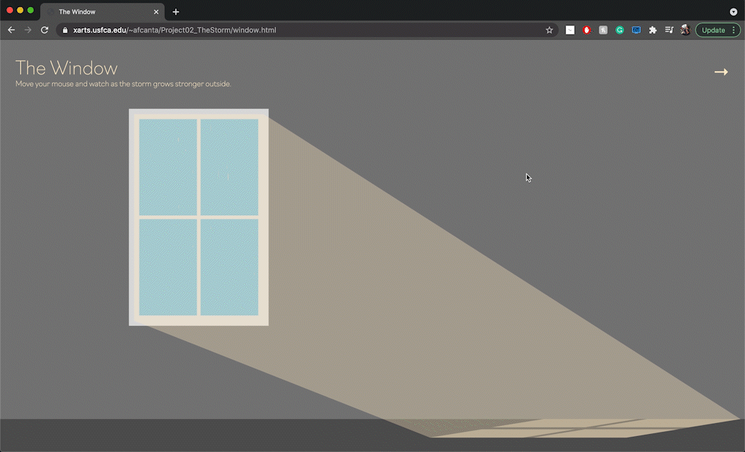Viewport: 745px width, 452px height.
Task: Click the green Update button
Action: point(714,30)
